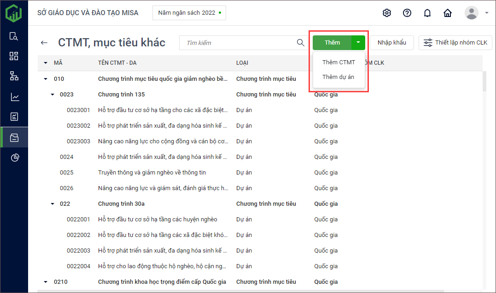Choose Thêm dự án menu option
This screenshot has width=496, height=293.
pos(338,77)
